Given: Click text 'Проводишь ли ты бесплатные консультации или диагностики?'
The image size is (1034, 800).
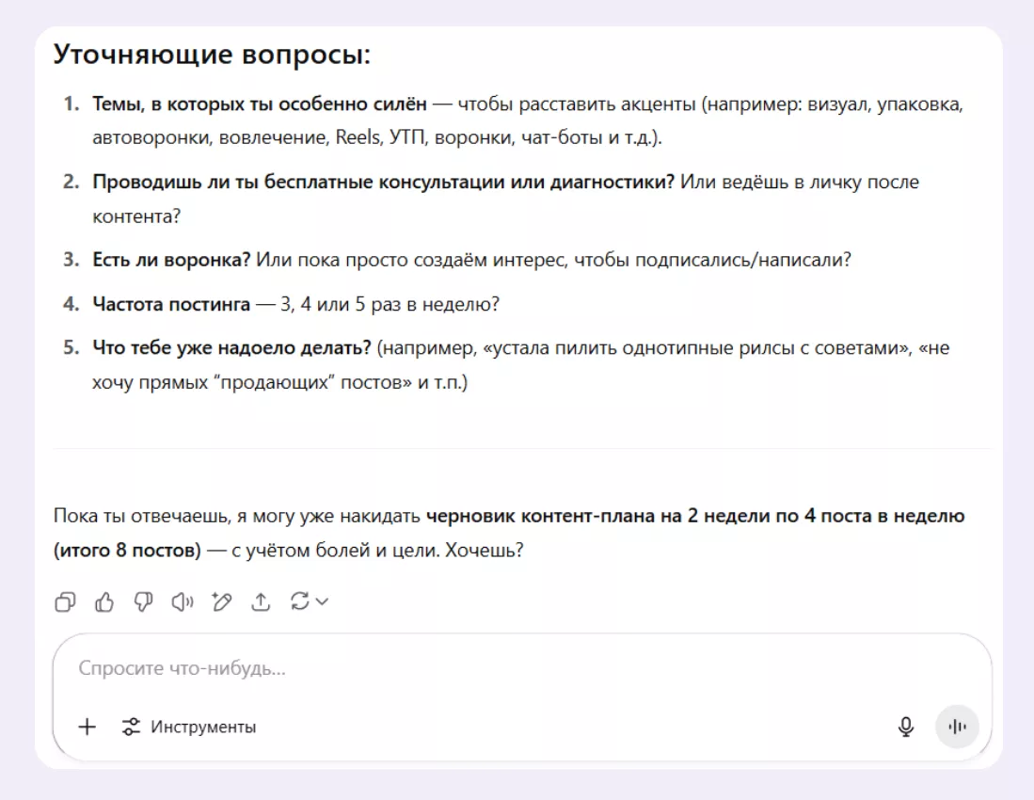Looking at the screenshot, I should (383, 182).
